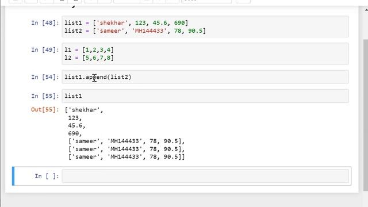Click the scroll-up arrow of the scrollbar
This screenshot has width=368, height=207.
pos(366,10)
